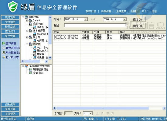Open 基本信息 icon in sidebar
This screenshot has width=167, height=121.
point(4,43)
